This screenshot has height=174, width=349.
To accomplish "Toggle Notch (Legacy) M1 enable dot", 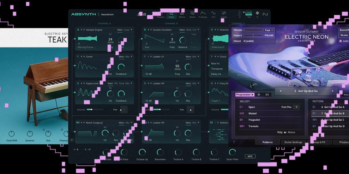I will pos(74,131).
